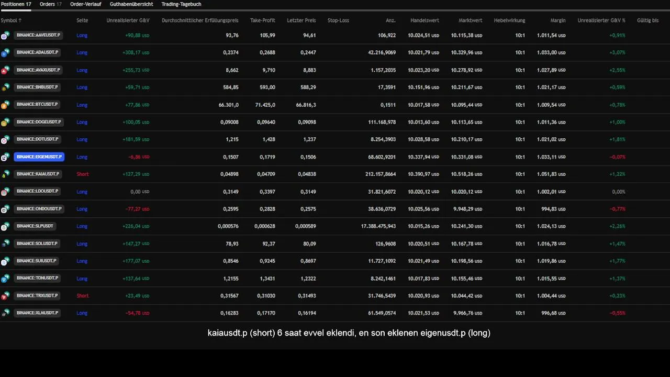Click the AVAXUSDT.P coin icon
670x377 pixels.
coord(5,70)
